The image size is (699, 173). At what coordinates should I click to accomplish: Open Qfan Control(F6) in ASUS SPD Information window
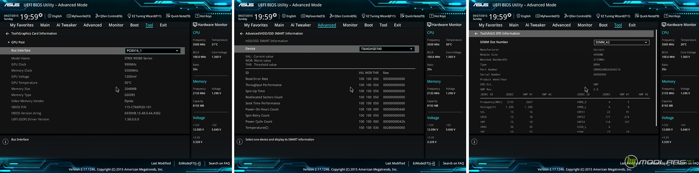click(x=577, y=16)
